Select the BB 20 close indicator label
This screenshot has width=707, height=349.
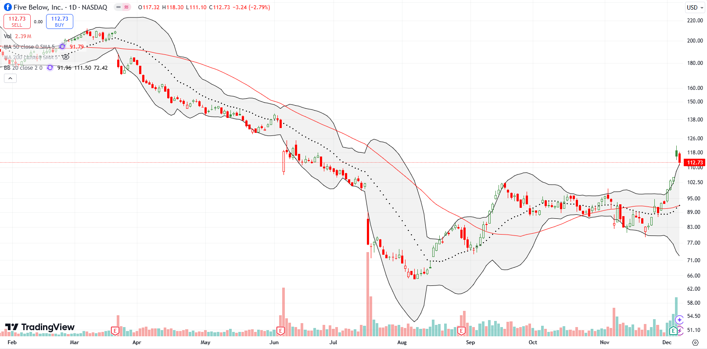23,68
